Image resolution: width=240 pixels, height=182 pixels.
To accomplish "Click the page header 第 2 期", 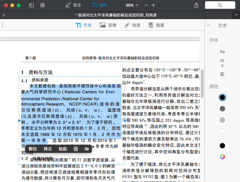I will tap(31, 58).
